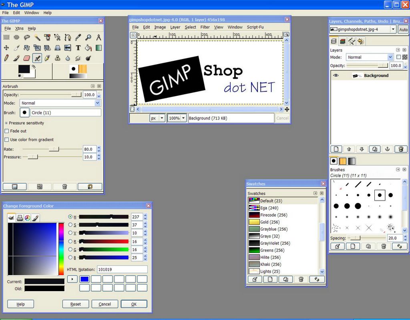Image resolution: width=410 pixels, height=320 pixels.
Task: Enable the Fade out checkbox
Action: 7,131
